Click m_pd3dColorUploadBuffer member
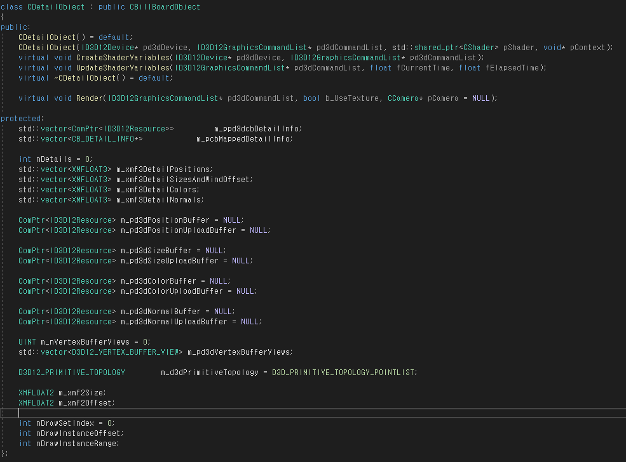This screenshot has width=626, height=462. [172, 291]
